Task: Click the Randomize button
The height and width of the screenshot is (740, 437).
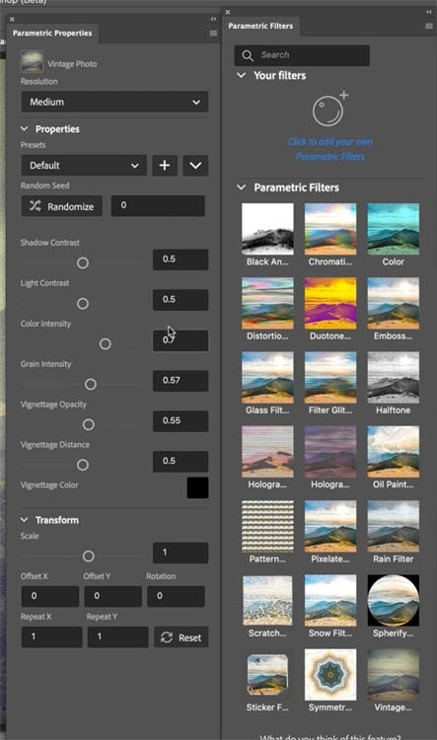Action: (x=62, y=206)
